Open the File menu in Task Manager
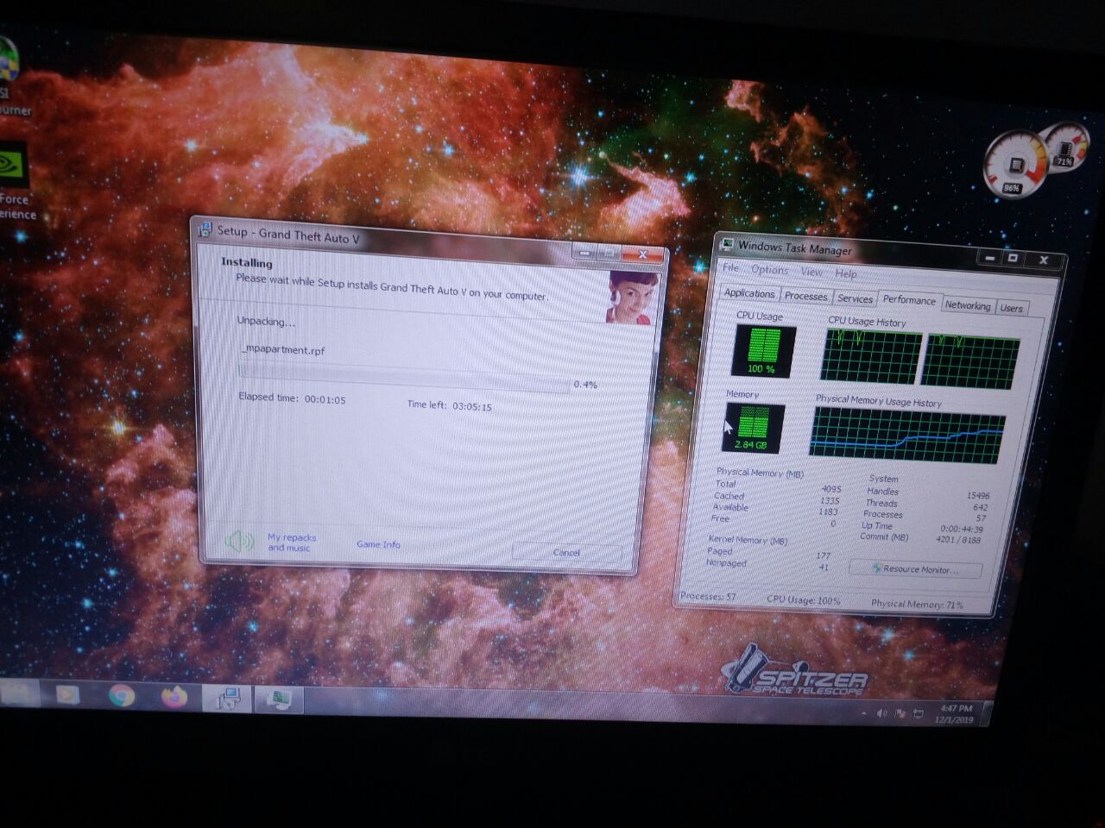1105x828 pixels. click(730, 268)
